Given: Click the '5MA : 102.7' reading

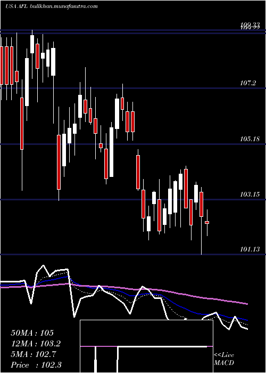Looking at the screenshot, I should coord(34,354).
